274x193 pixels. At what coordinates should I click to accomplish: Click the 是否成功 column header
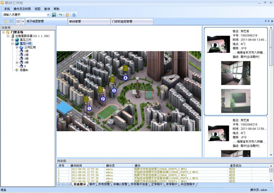(240, 166)
